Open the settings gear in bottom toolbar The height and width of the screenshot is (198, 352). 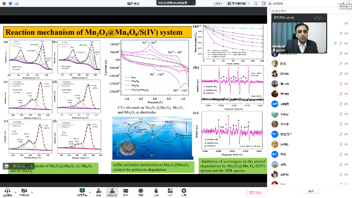(183, 190)
